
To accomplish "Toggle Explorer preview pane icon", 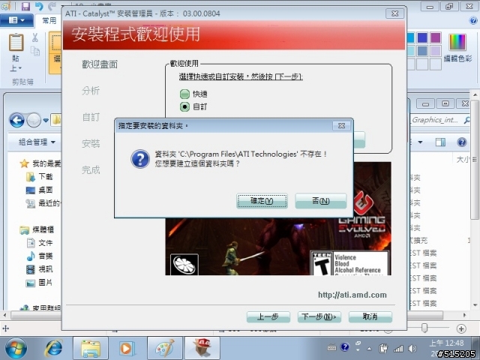I will 440,142.
